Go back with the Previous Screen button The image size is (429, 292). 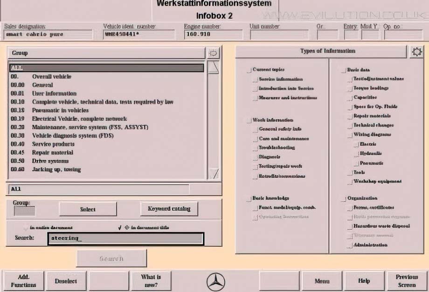(x=407, y=281)
